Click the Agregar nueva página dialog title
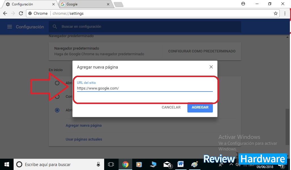This screenshot has height=170, width=291. click(x=97, y=67)
